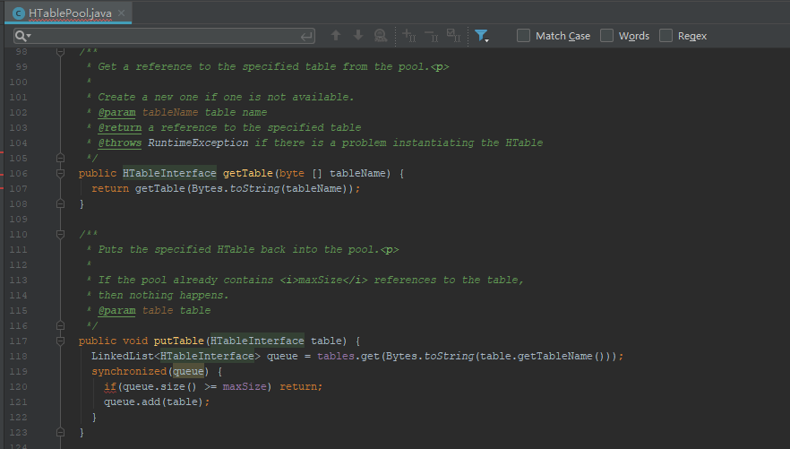Viewport: 790px width, 449px height.
Task: Toggle the Words checkbox
Action: coord(607,36)
